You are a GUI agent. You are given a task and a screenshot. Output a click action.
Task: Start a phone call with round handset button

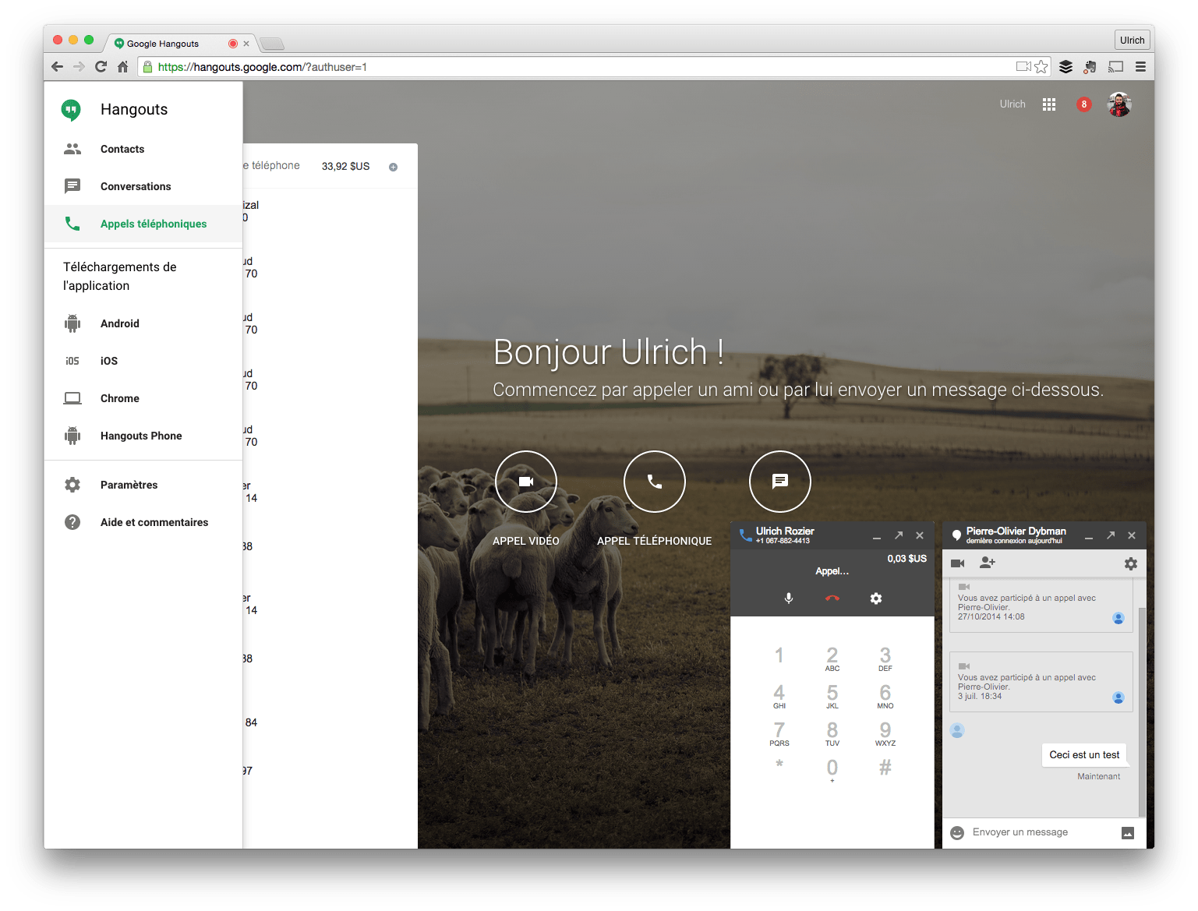[655, 482]
